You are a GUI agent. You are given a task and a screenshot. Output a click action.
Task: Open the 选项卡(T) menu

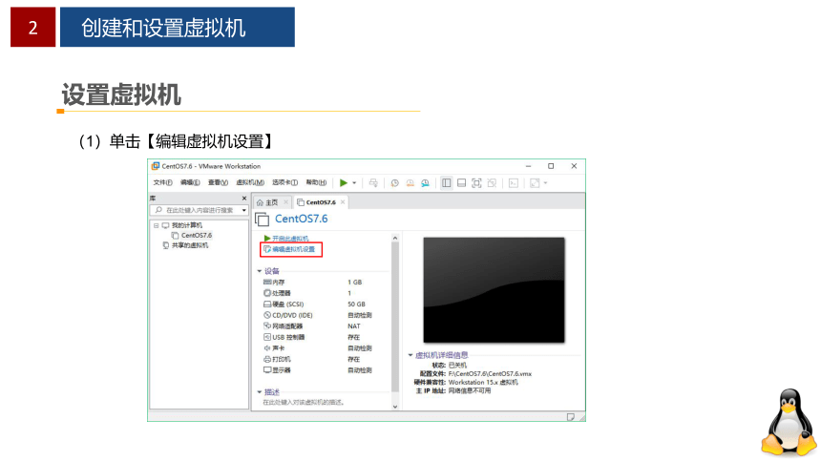(284, 183)
